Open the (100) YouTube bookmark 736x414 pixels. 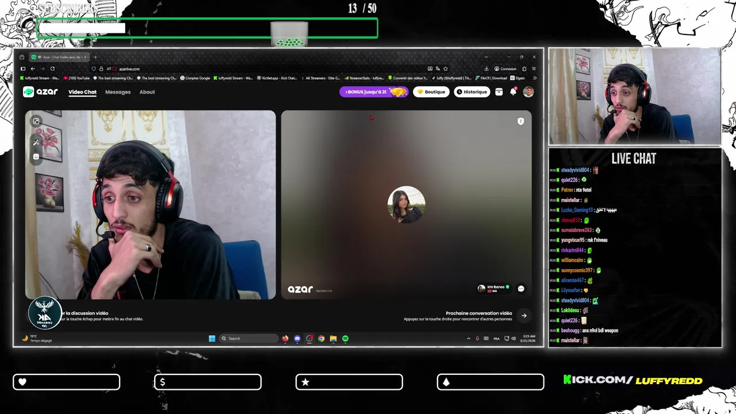[x=76, y=78]
